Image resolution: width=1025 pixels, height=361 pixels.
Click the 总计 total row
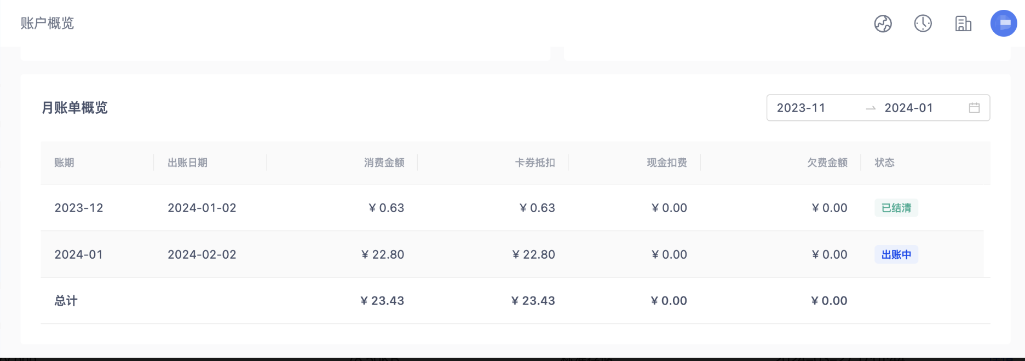66,301
